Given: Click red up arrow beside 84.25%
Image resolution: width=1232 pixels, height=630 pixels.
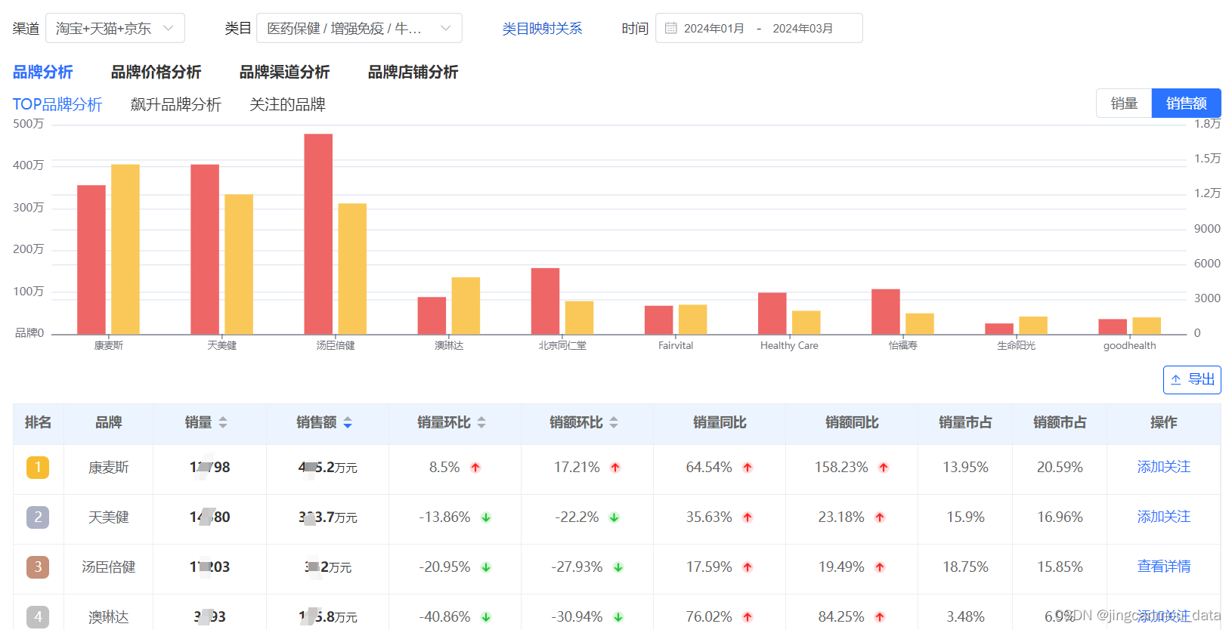Looking at the screenshot, I should pyautogui.click(x=880, y=617).
